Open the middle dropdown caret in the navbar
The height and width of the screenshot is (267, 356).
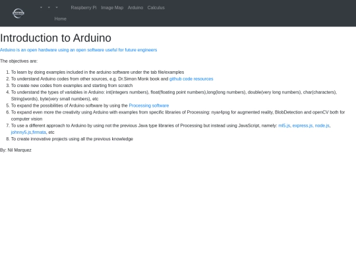point(49,7)
